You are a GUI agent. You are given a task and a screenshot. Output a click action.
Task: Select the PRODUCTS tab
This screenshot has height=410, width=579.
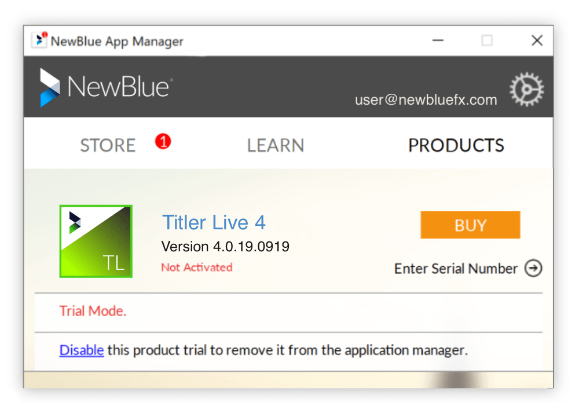[x=456, y=145]
